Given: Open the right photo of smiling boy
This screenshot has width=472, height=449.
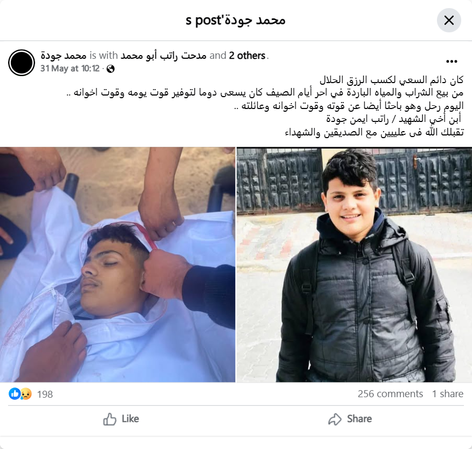Looking at the screenshot, I should [x=354, y=264].
